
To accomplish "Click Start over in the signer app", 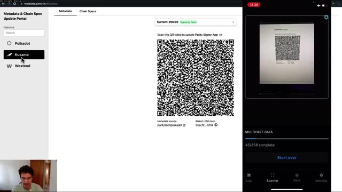I will (x=287, y=158).
